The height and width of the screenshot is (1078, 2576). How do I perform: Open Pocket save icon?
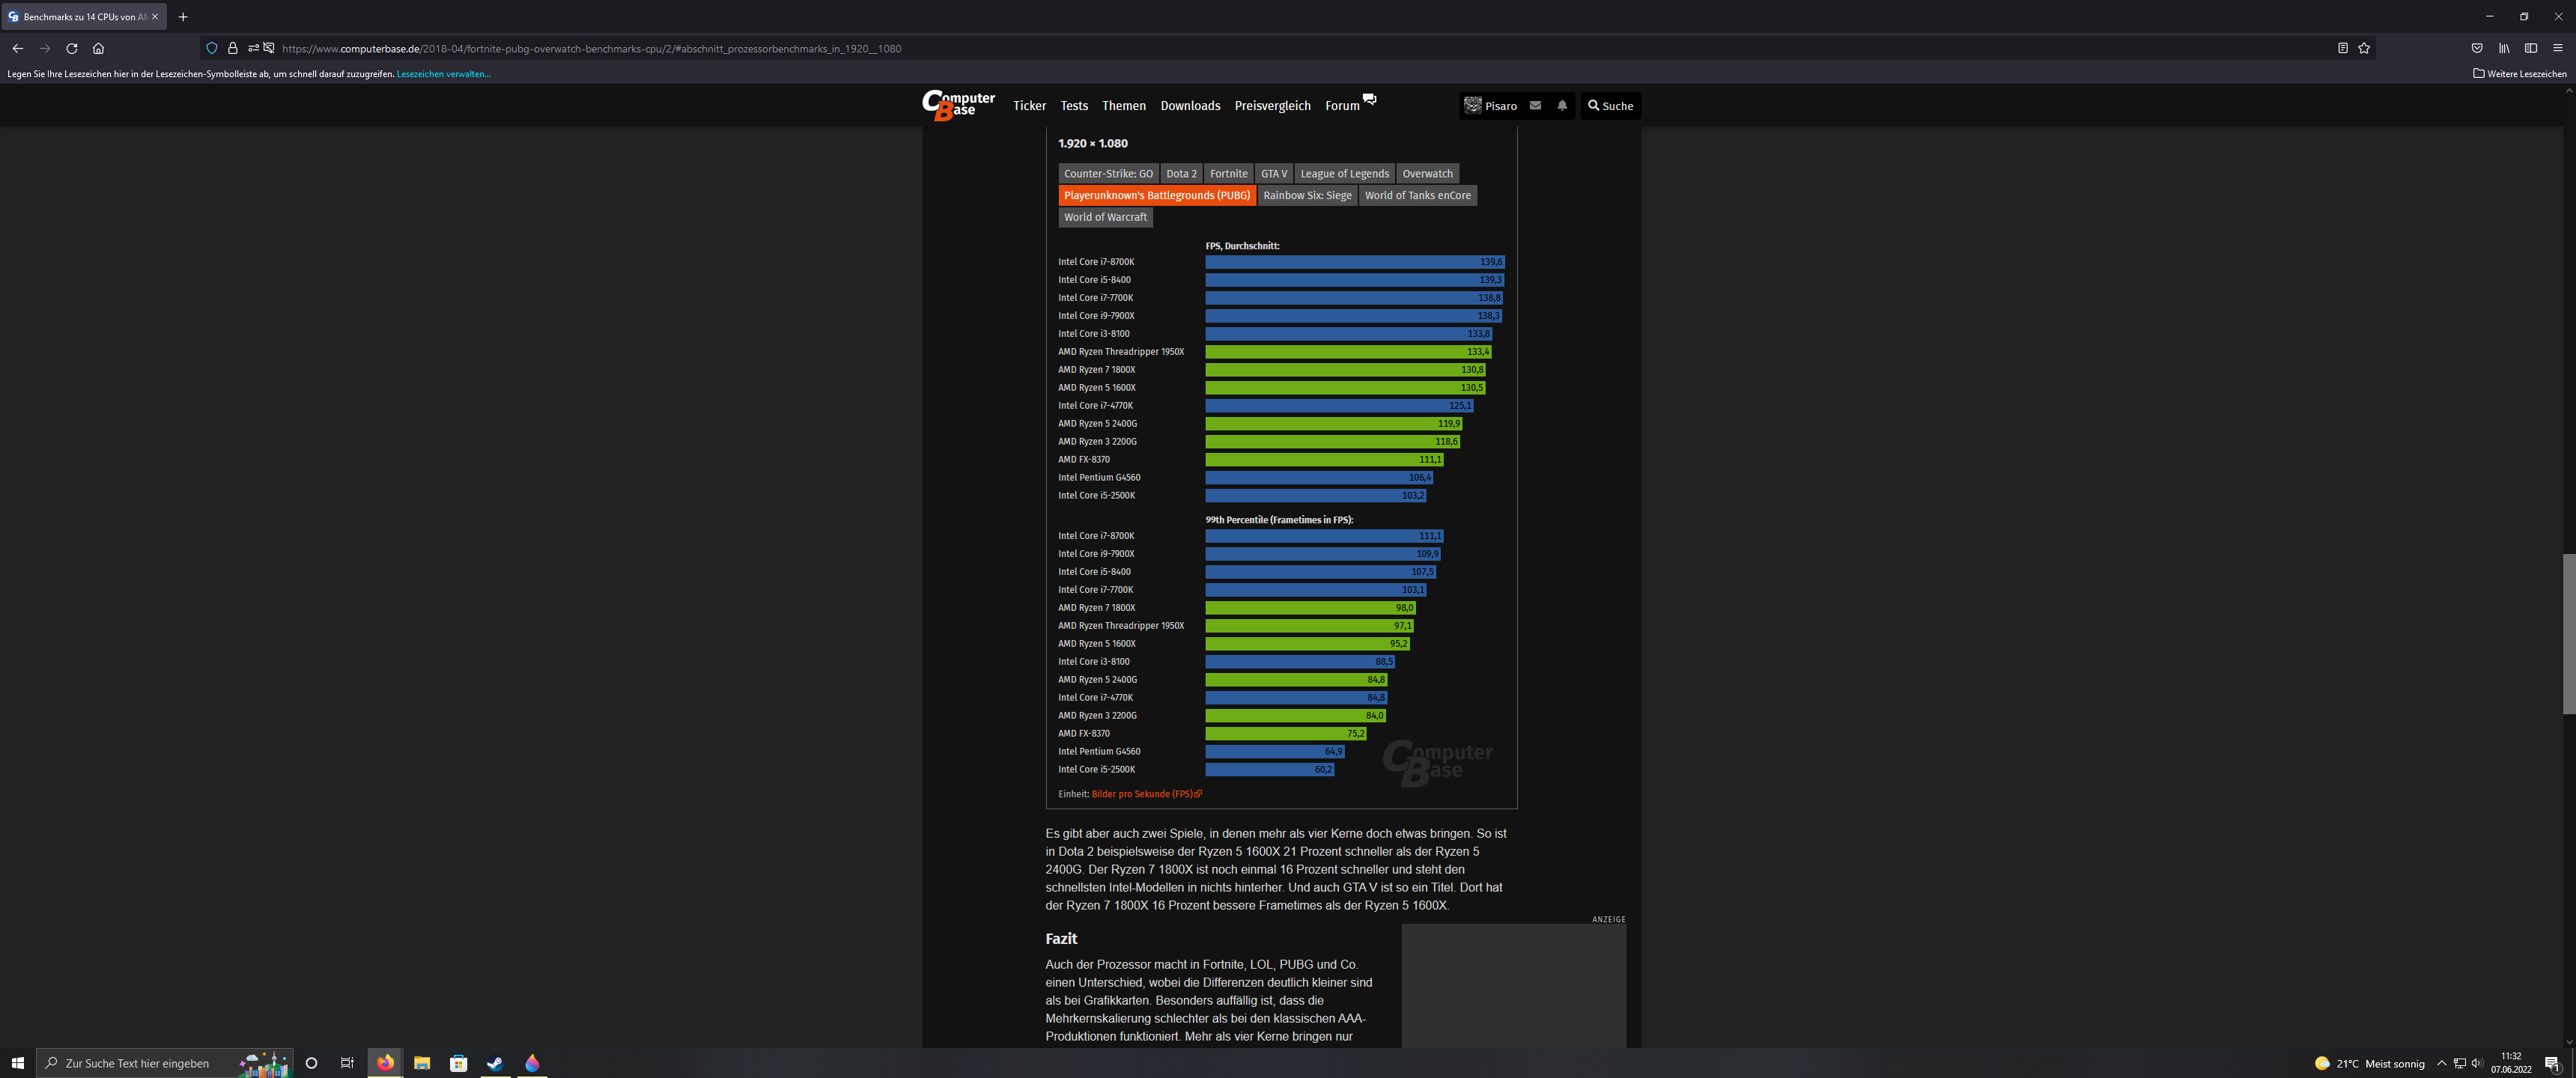click(x=2476, y=48)
